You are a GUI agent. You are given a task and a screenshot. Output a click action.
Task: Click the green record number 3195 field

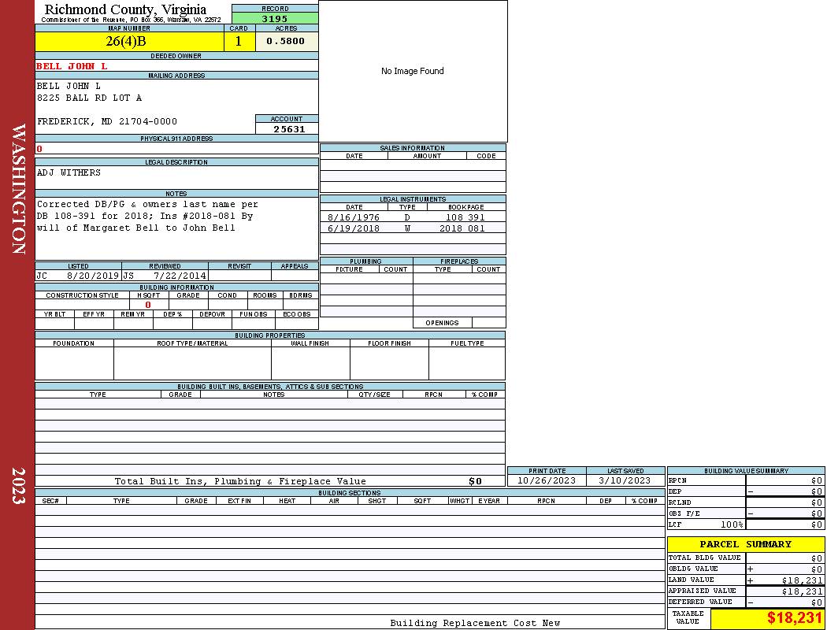[275, 18]
